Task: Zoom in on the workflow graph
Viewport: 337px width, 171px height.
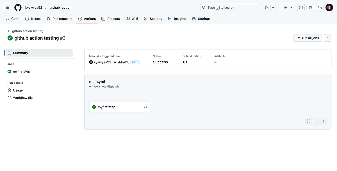Action: point(323,121)
